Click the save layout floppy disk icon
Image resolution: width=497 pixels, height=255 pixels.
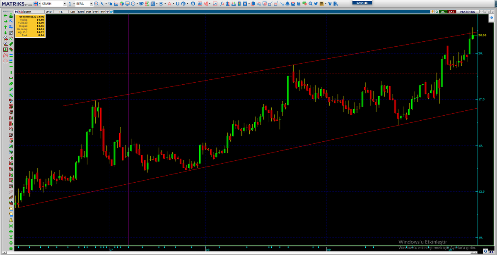click(36, 3)
